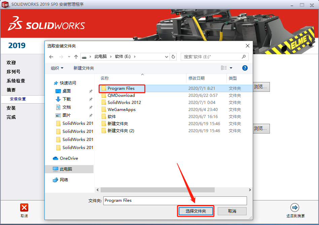Click the refresh icon in address bar

173,57
